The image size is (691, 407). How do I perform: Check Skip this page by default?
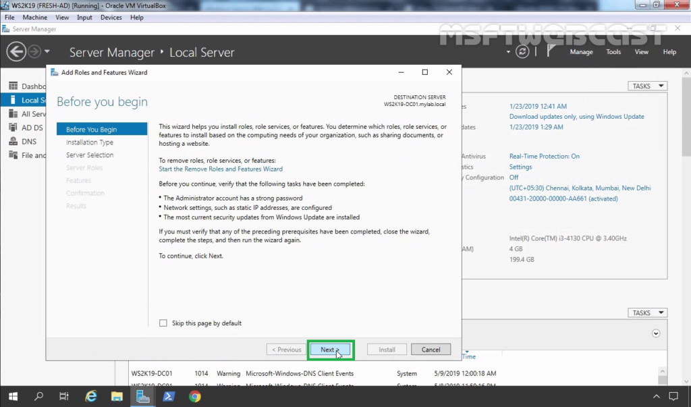(x=163, y=323)
